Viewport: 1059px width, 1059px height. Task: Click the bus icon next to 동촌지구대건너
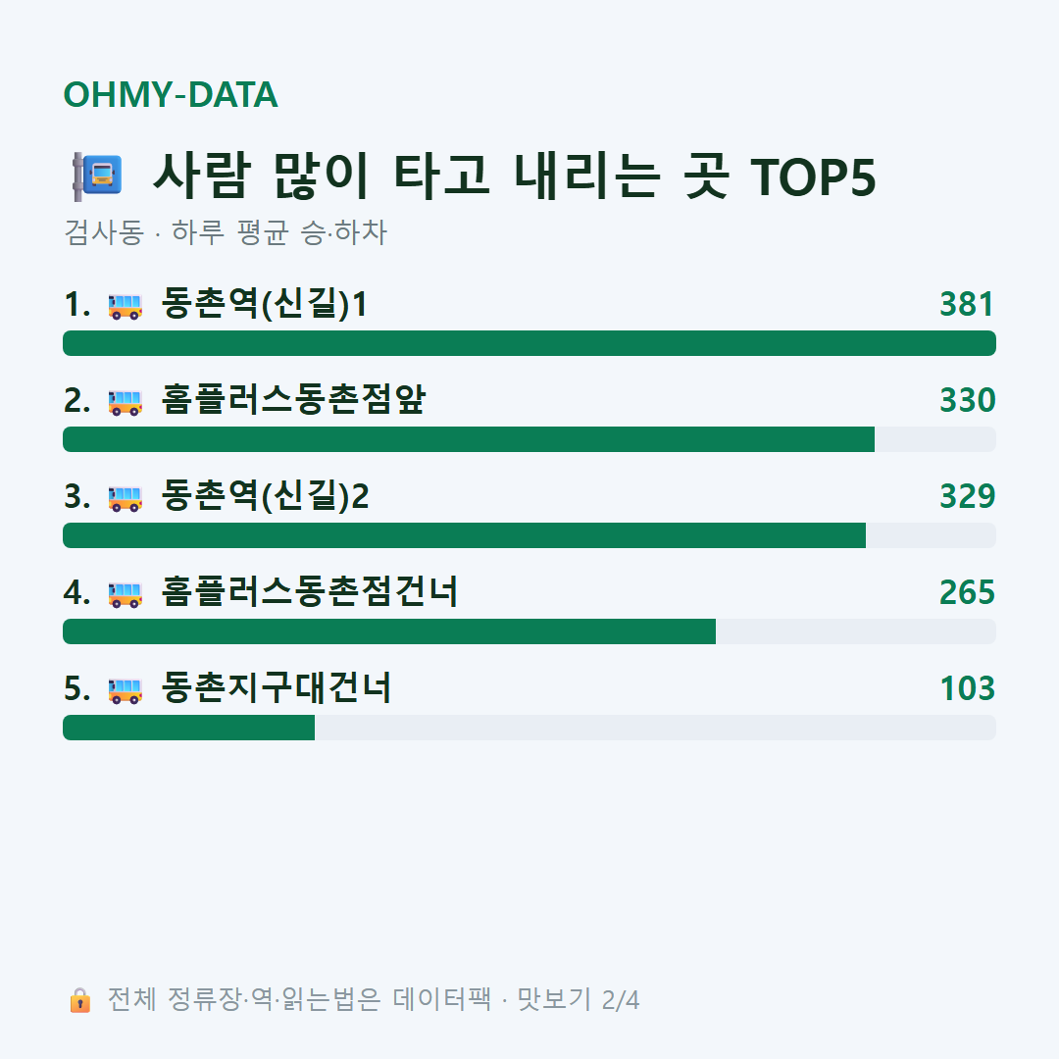pyautogui.click(x=125, y=690)
